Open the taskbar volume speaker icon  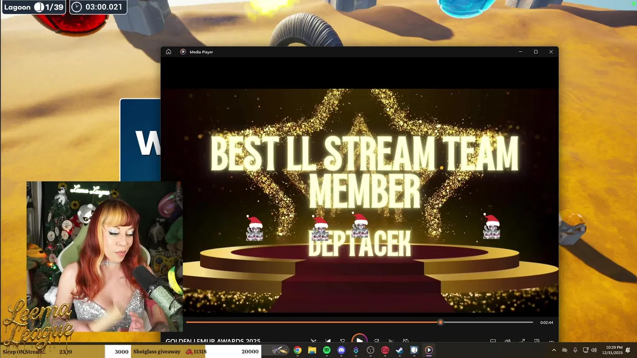[594, 351]
